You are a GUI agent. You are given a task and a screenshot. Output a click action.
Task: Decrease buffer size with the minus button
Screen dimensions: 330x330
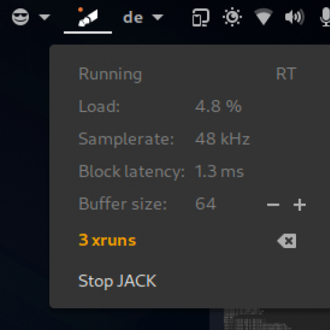(273, 205)
